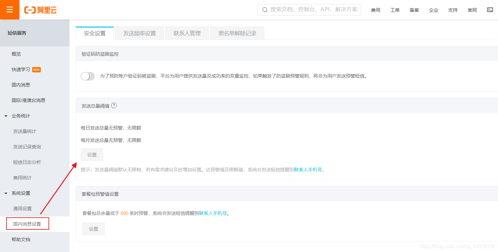The image size is (498, 252).
Task: Click the Alibaba Cloud logo
Action: point(40,10)
